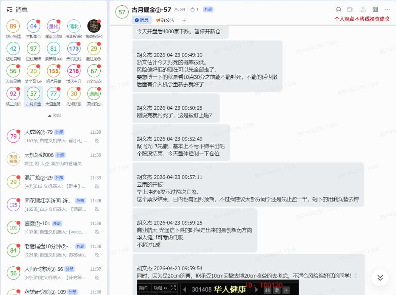Toggle mute bell on 壹霆②-101 chat
396x295 pixels.
tap(97, 232)
